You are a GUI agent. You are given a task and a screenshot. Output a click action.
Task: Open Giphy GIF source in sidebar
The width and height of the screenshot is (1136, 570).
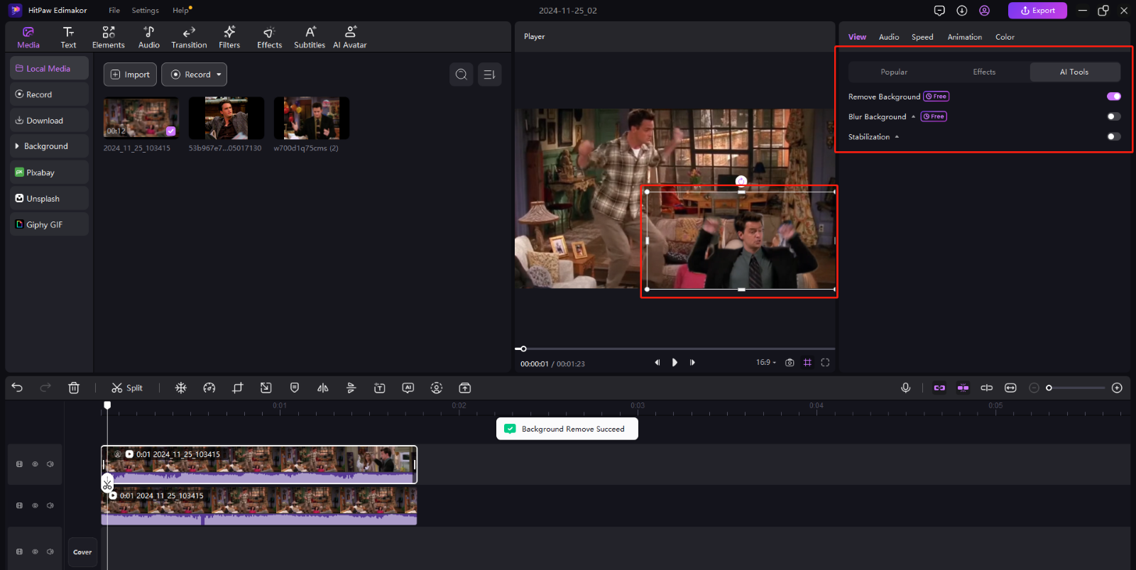[49, 224]
